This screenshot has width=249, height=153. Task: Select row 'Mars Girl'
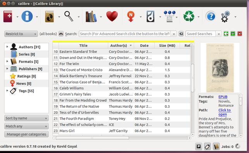[x=122, y=131]
